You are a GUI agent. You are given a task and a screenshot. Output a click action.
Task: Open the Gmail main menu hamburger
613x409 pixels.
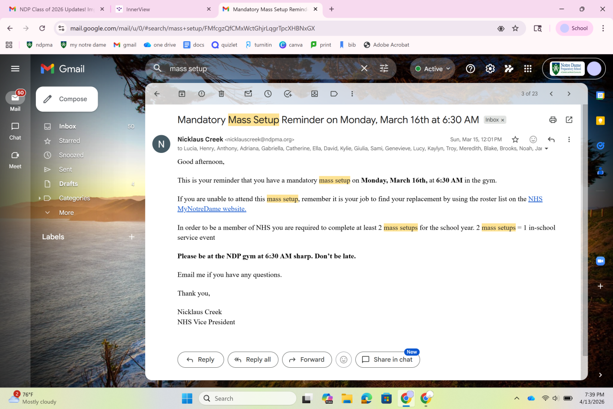coord(15,69)
